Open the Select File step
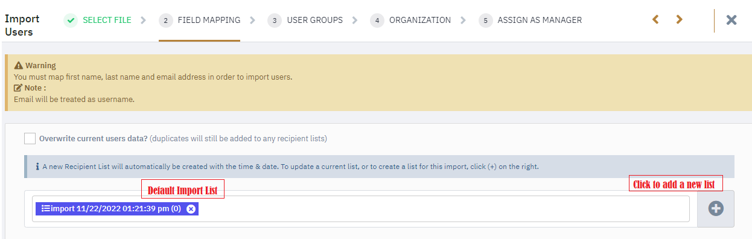 [x=107, y=20]
